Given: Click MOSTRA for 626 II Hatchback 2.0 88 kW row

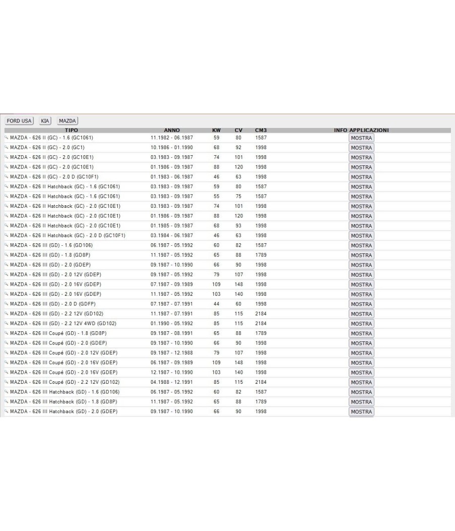Looking at the screenshot, I should (361, 216).
